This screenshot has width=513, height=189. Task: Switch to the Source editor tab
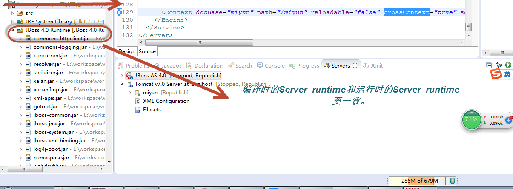pyautogui.click(x=147, y=51)
